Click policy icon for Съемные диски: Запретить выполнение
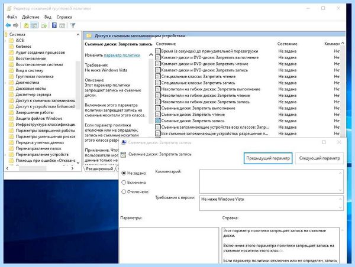This screenshot has width=355, height=267. [x=158, y=108]
